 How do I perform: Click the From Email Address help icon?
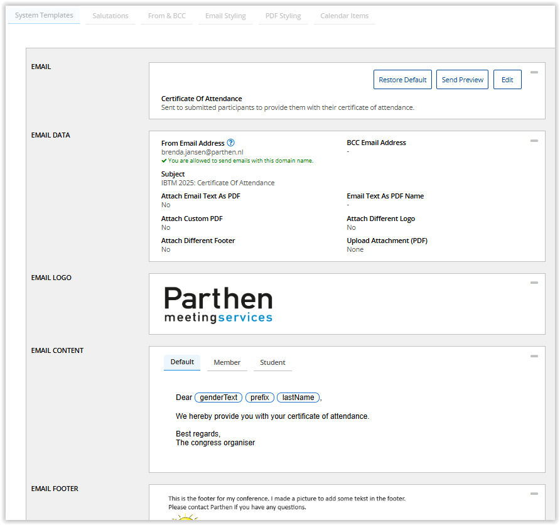click(231, 143)
